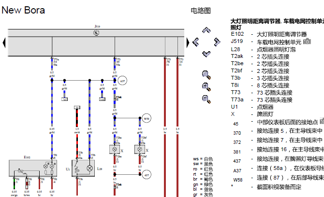324x197 pixels.
Task: Follow the wire reference box 101
Action: click(102, 99)
